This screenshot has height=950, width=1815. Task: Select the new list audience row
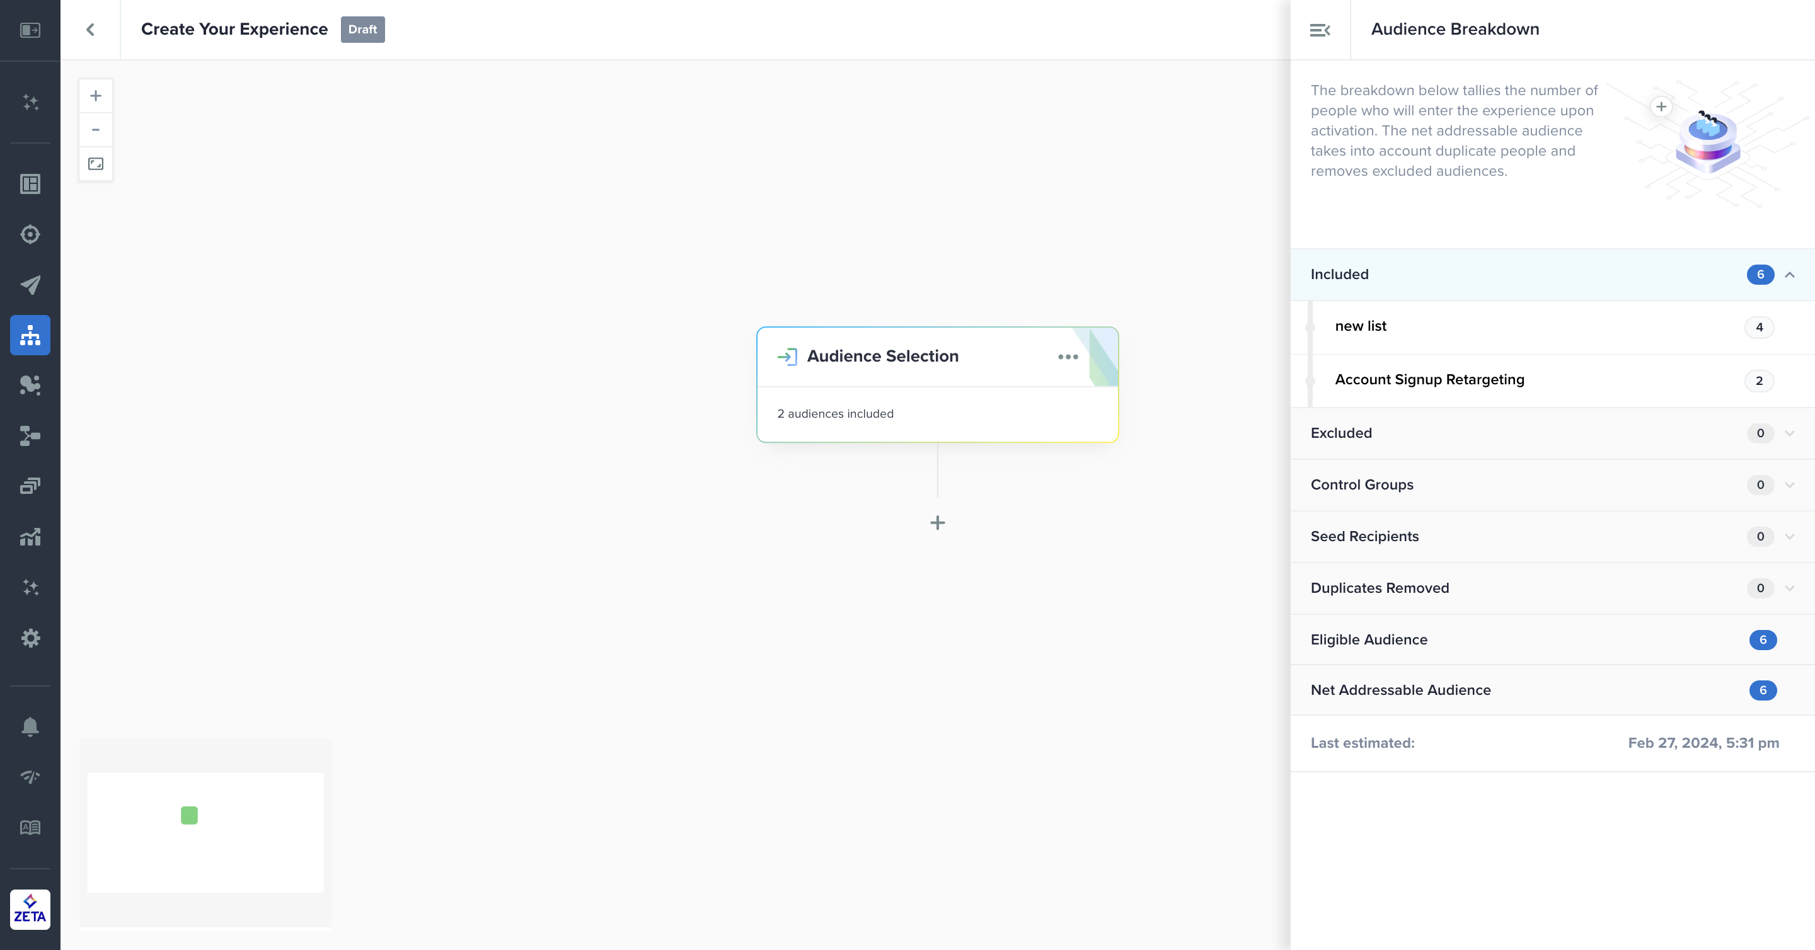click(1361, 326)
